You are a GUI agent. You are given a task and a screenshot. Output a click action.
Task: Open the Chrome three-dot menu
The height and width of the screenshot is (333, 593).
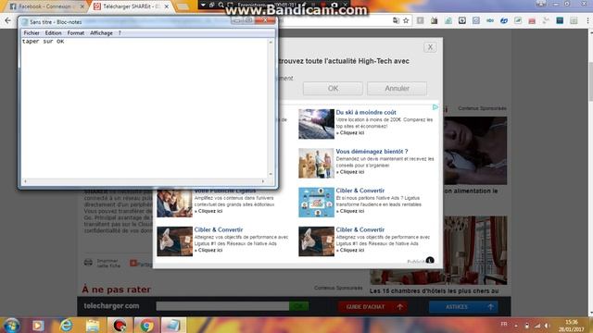(x=587, y=20)
